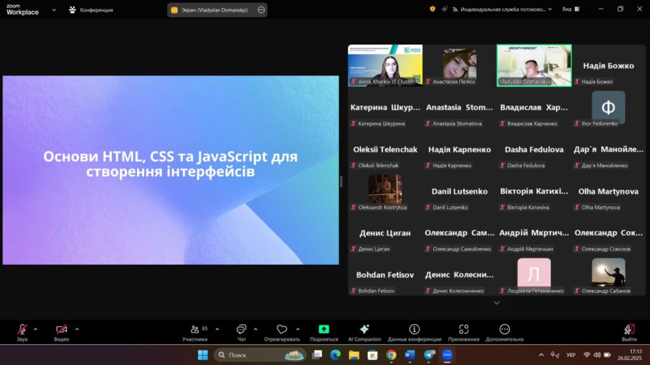Open Microsoft Store from the taskbar
650x365 pixels.
372,355
